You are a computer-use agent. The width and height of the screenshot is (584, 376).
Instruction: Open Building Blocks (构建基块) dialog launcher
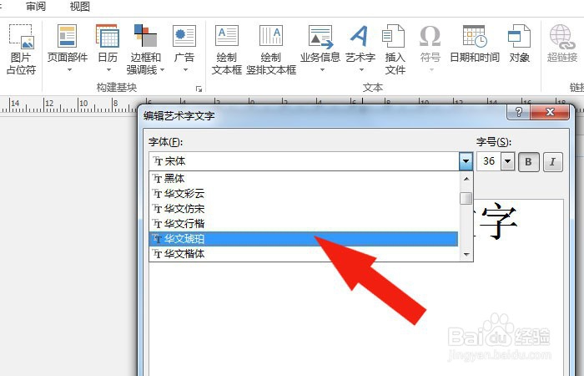199,89
